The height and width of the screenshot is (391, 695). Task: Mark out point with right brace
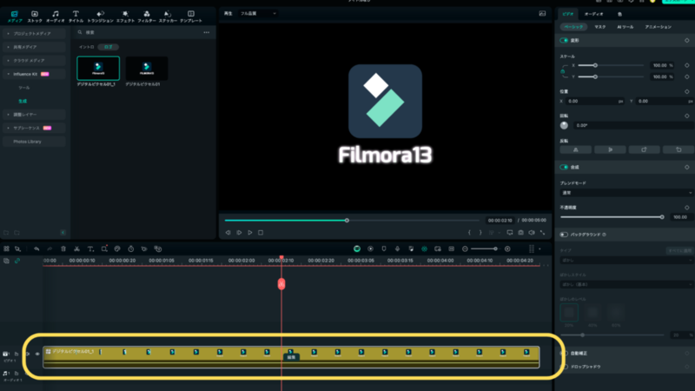click(480, 232)
